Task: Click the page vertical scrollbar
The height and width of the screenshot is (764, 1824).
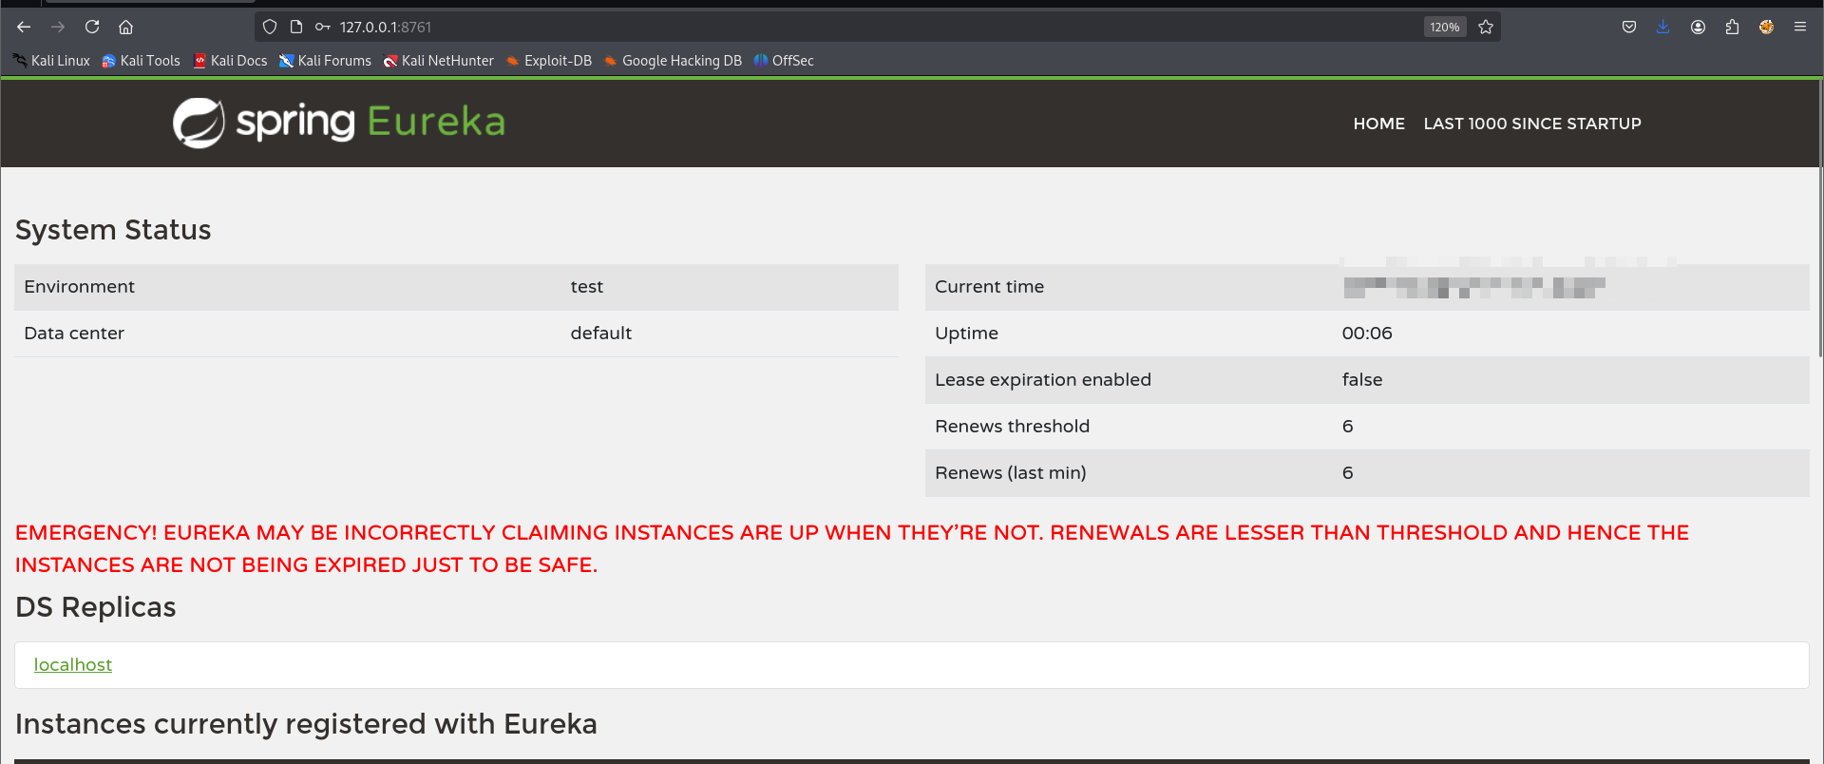Action: [1819, 219]
